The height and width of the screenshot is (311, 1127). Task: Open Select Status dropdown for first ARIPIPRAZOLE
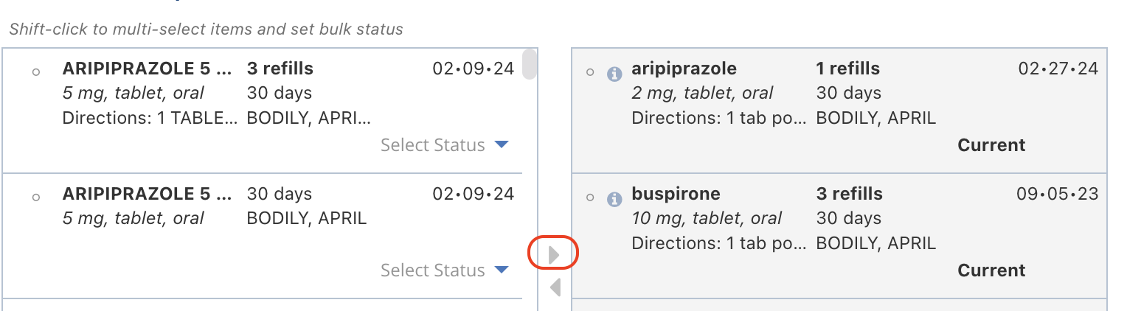click(445, 145)
